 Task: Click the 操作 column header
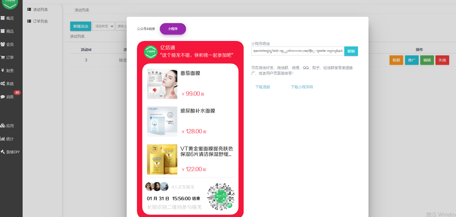click(419, 50)
